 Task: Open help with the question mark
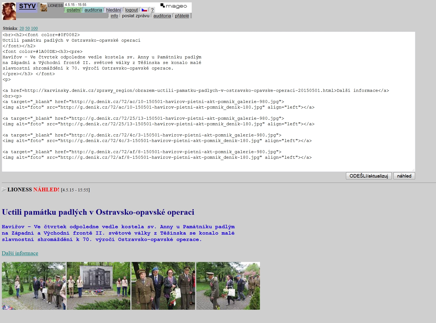152,10
